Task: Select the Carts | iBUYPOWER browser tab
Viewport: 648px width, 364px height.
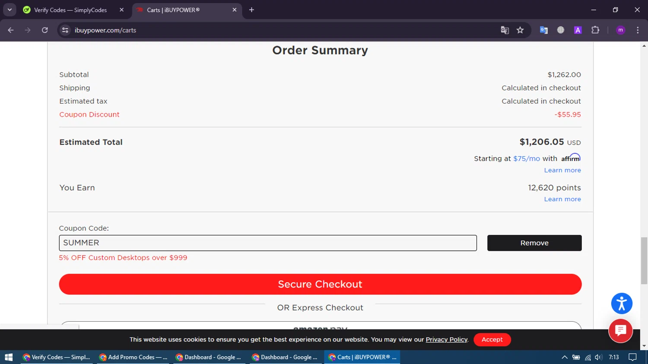Action: [x=173, y=10]
